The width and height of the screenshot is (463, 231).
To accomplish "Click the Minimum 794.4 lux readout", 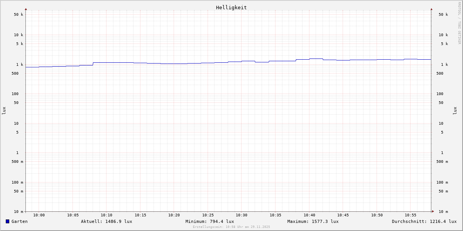I will pos(210,221).
